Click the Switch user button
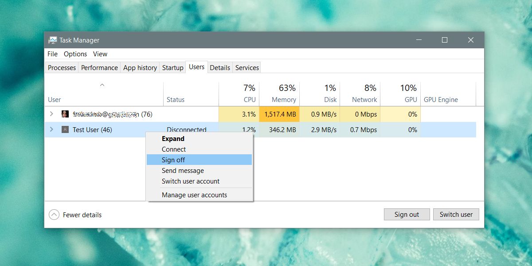532x266 pixels. pyautogui.click(x=456, y=214)
